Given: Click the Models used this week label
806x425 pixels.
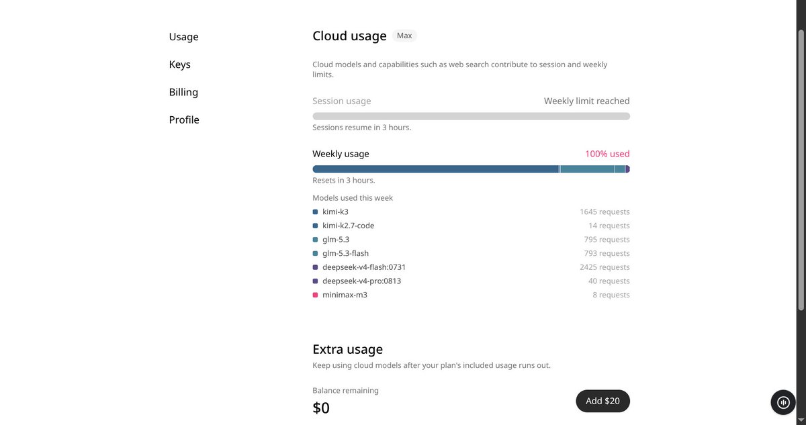Looking at the screenshot, I should tap(353, 197).
